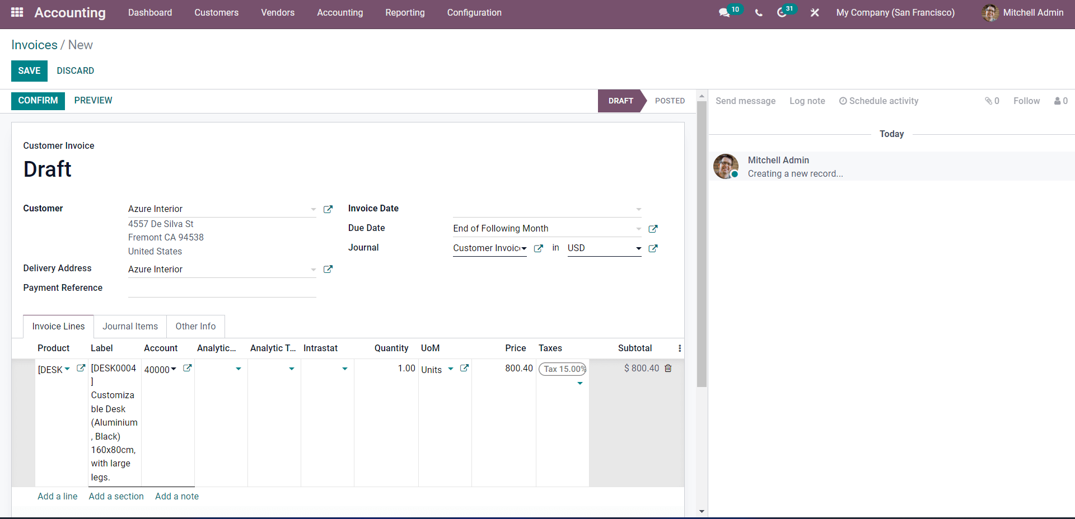1075x519 pixels.
Task: Open the apps grid menu icon
Action: click(17, 12)
